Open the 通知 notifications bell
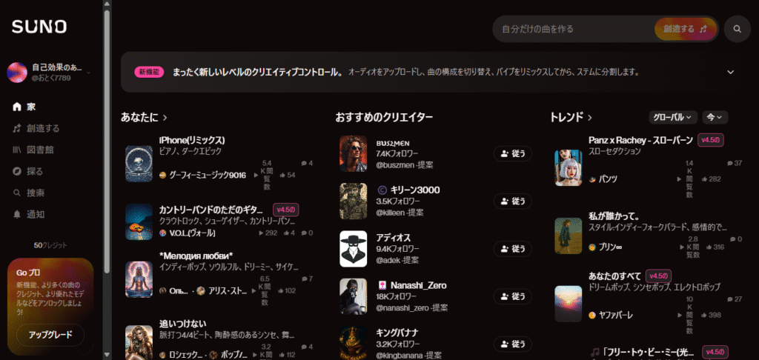Screen dimensions: 759x360 [x=29, y=214]
